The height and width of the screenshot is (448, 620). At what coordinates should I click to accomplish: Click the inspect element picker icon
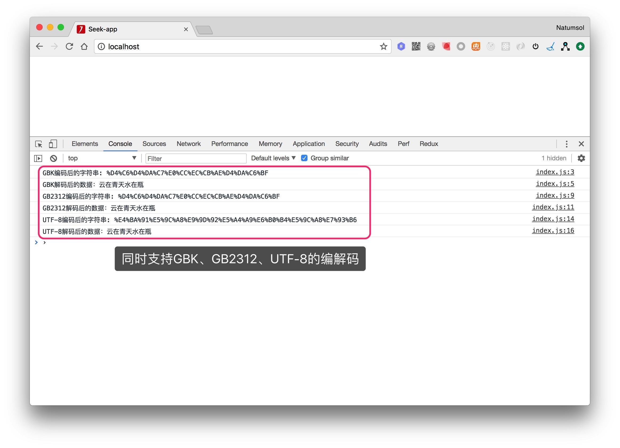39,144
